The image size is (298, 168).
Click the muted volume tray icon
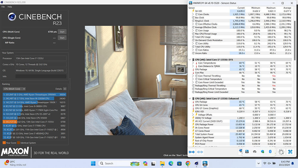click(269, 163)
